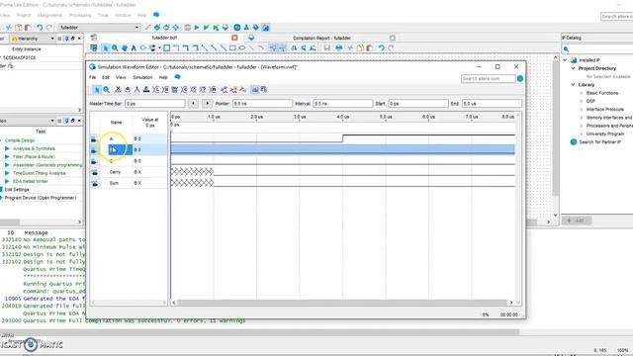Click the Start Compilation play icon in Quartus toolbar

(x=197, y=28)
